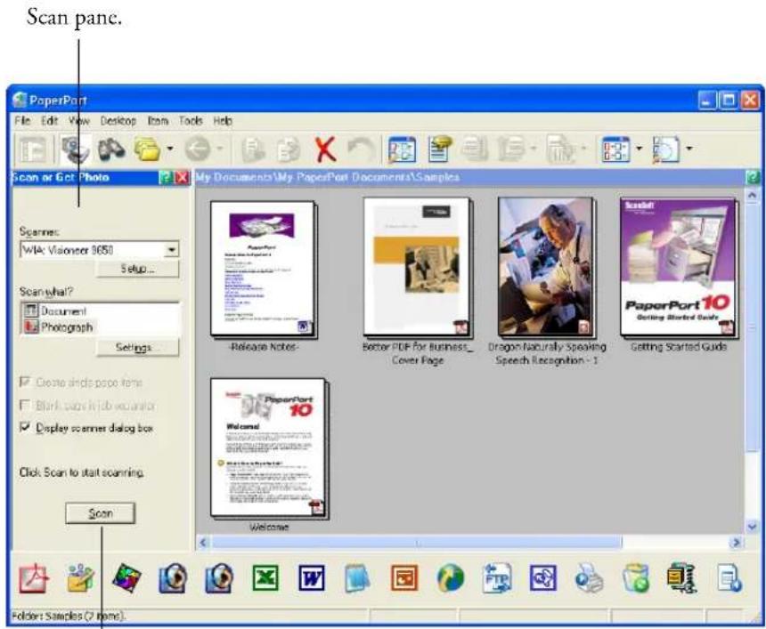Image resolution: width=766 pixels, height=629 pixels.
Task: Select the Release Notes thumbnail
Action: click(263, 269)
